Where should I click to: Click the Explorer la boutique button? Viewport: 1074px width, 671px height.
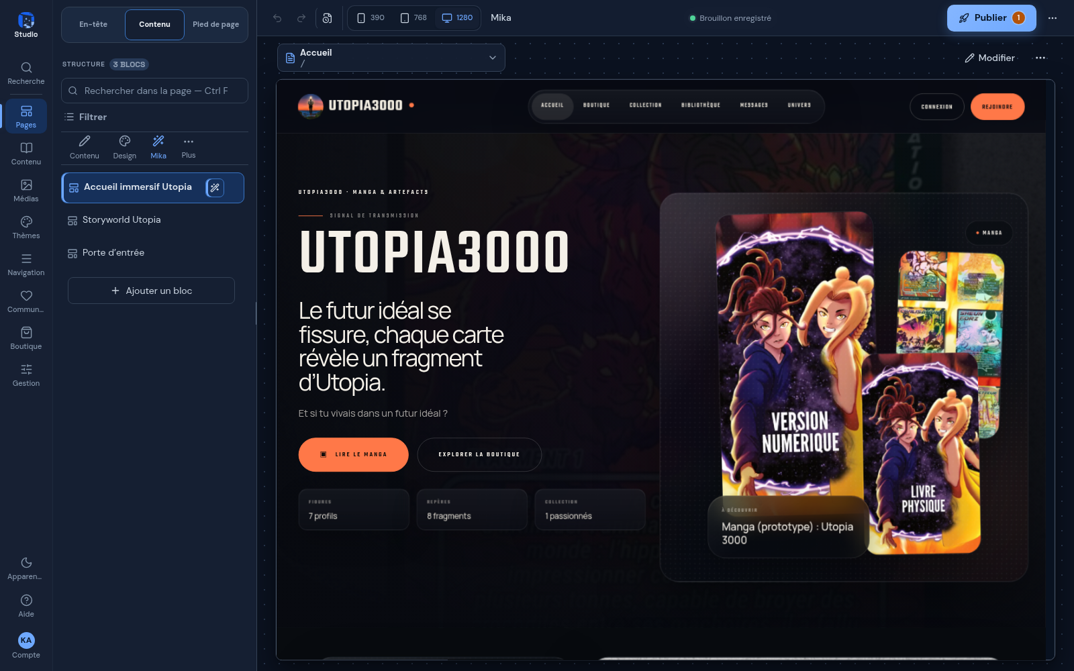(x=479, y=454)
